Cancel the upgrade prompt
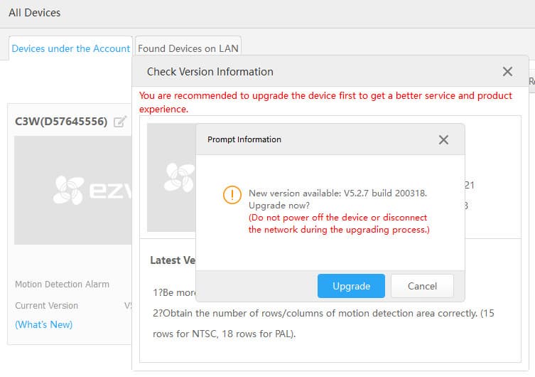This screenshot has height=377, width=535. 422,286
